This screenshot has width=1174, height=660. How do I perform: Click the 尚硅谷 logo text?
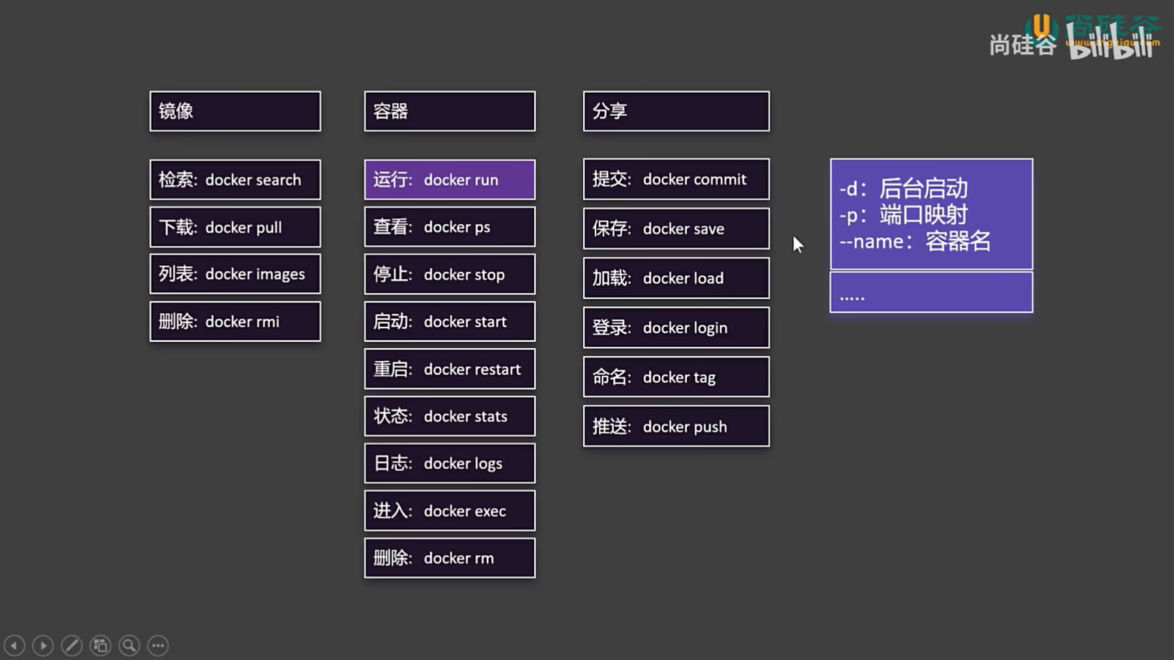click(1022, 45)
